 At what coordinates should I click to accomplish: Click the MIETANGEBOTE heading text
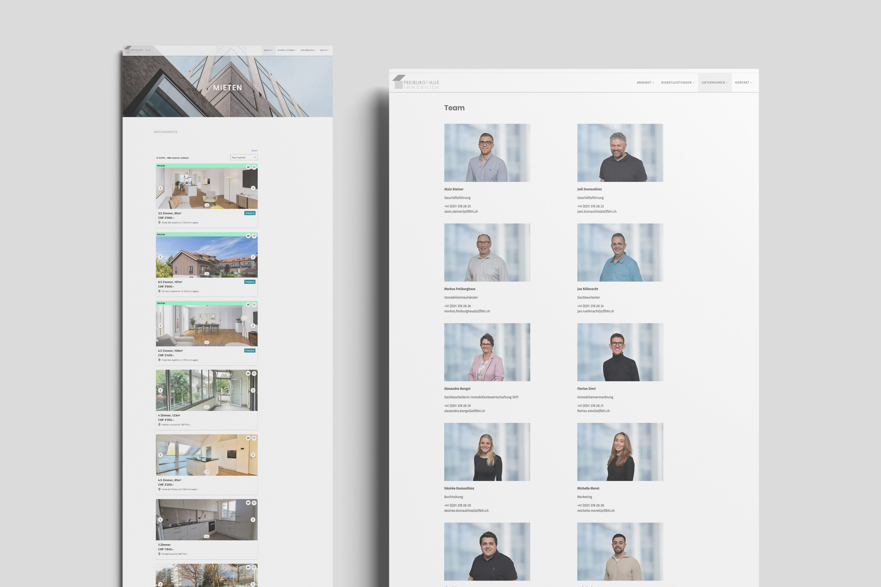pyautogui.click(x=166, y=132)
